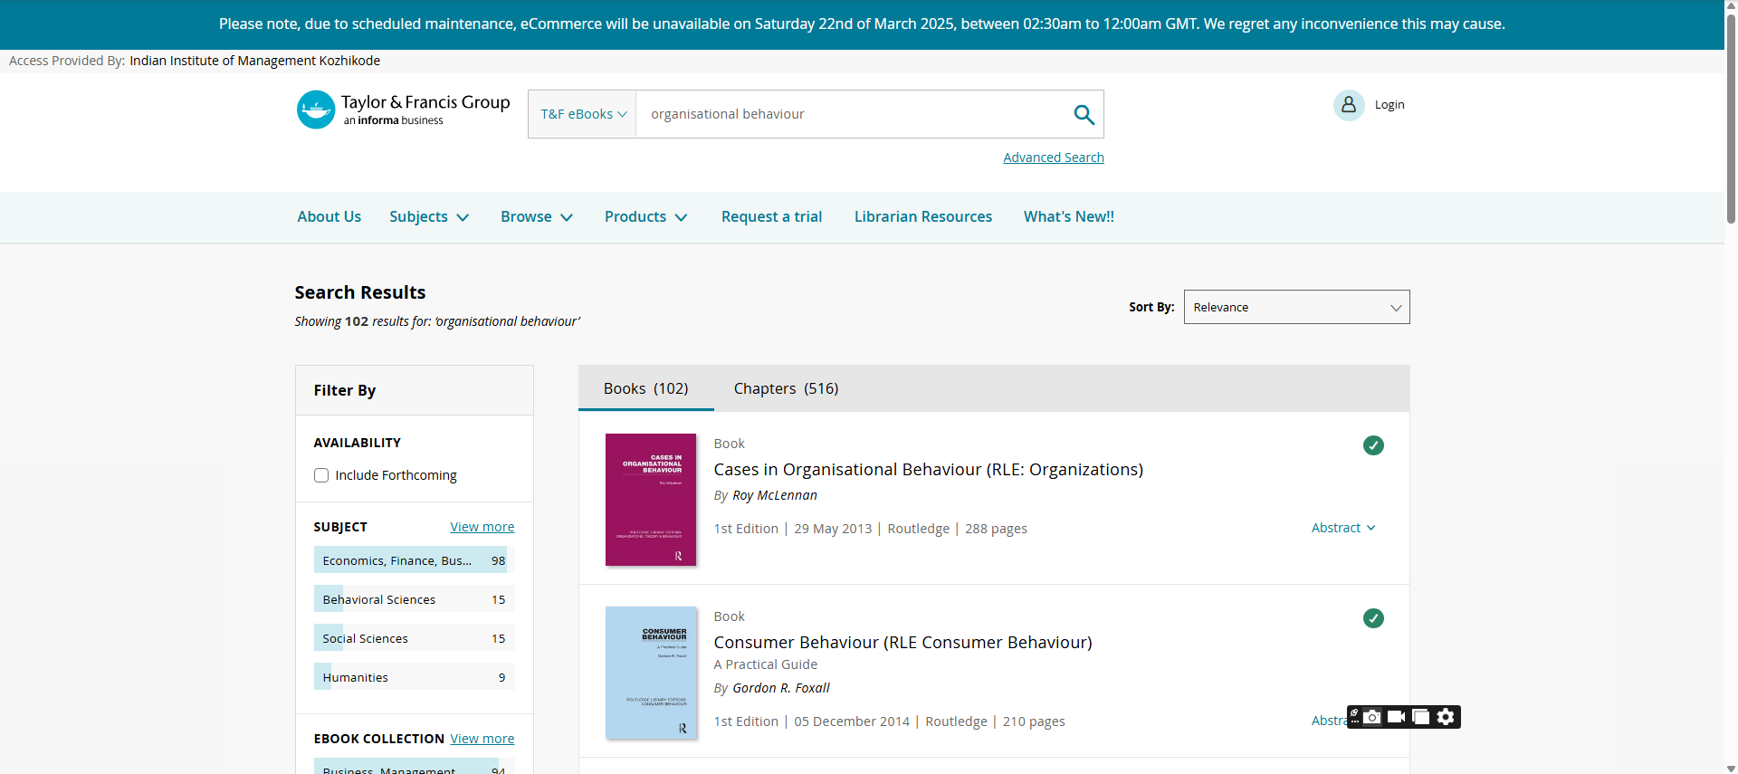Open the gear settings icon in overlay
1738x774 pixels.
[x=1446, y=717]
